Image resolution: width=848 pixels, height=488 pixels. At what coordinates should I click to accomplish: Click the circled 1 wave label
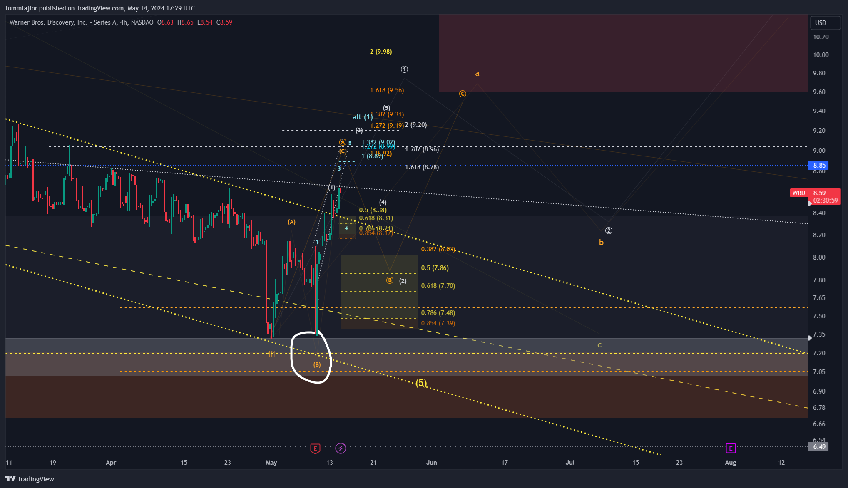click(404, 69)
